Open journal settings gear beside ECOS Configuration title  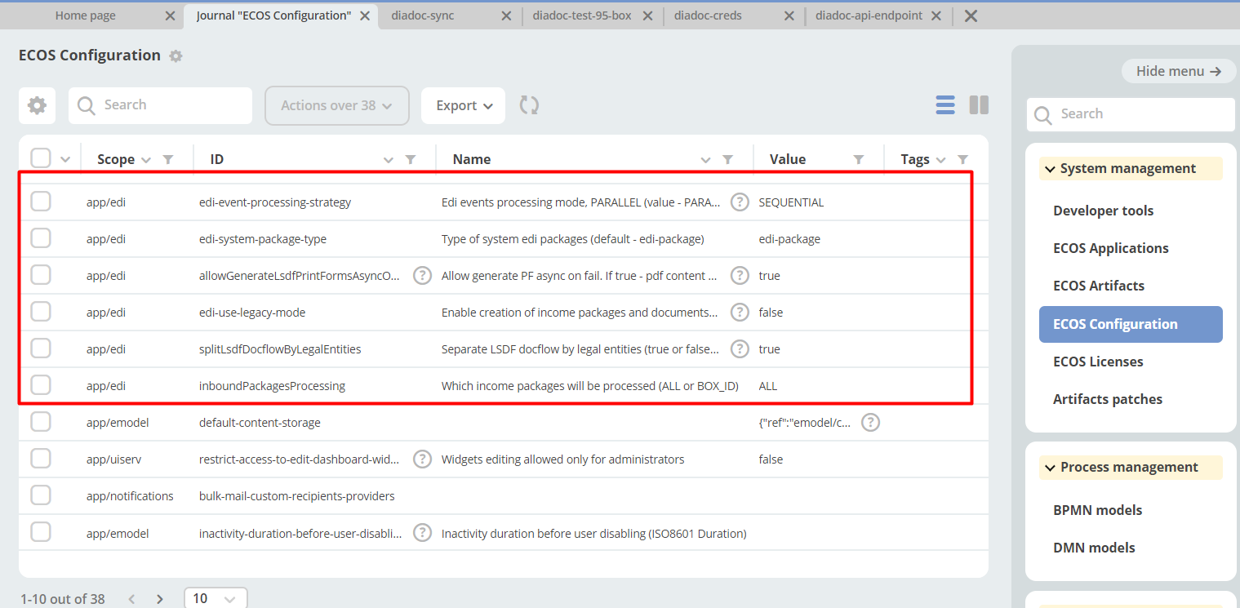coord(176,56)
